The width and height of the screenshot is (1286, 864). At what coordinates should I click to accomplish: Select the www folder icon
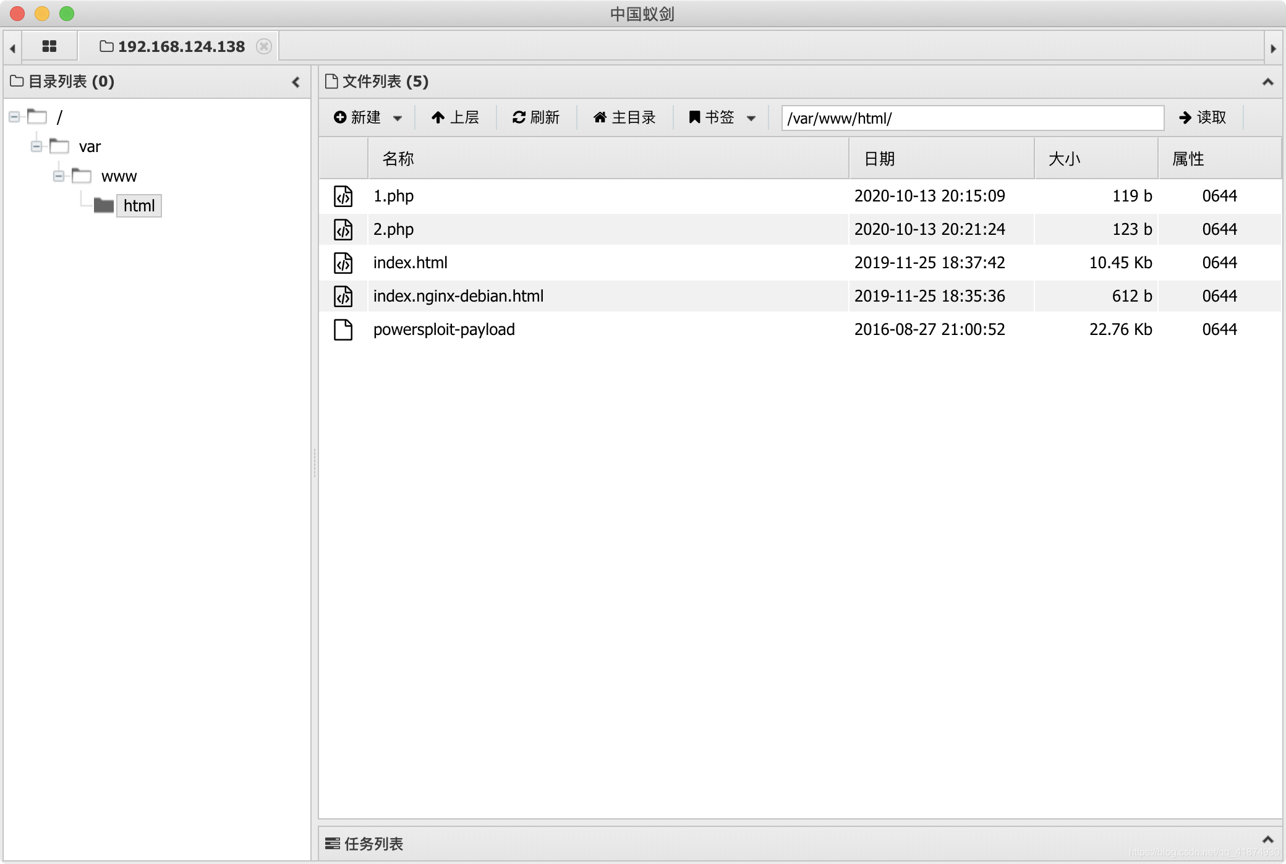coord(82,176)
